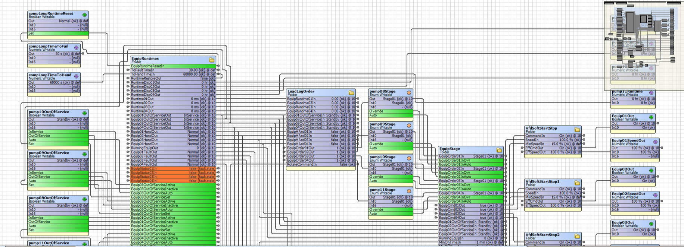
Task: Click the green boolean icon on pump09OutOfService
Action: pos(85,154)
